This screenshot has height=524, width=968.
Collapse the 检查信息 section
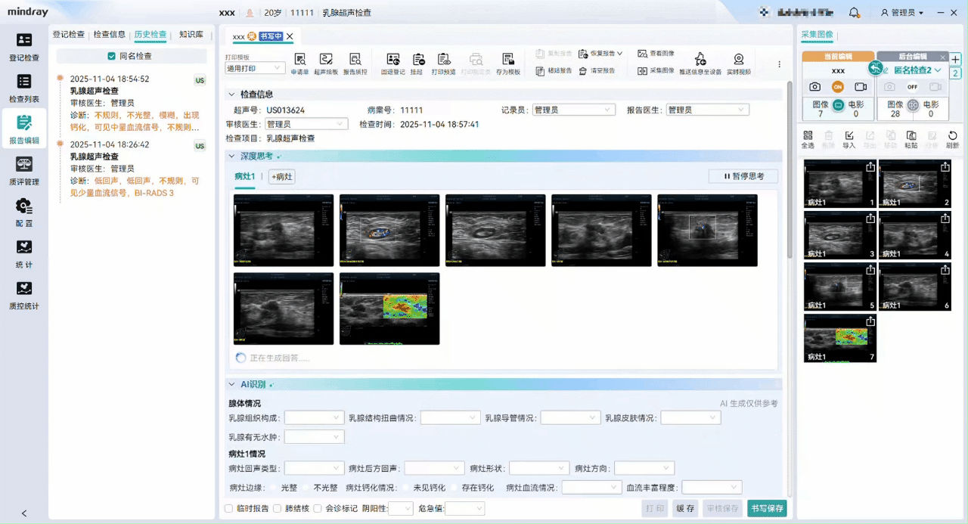232,95
